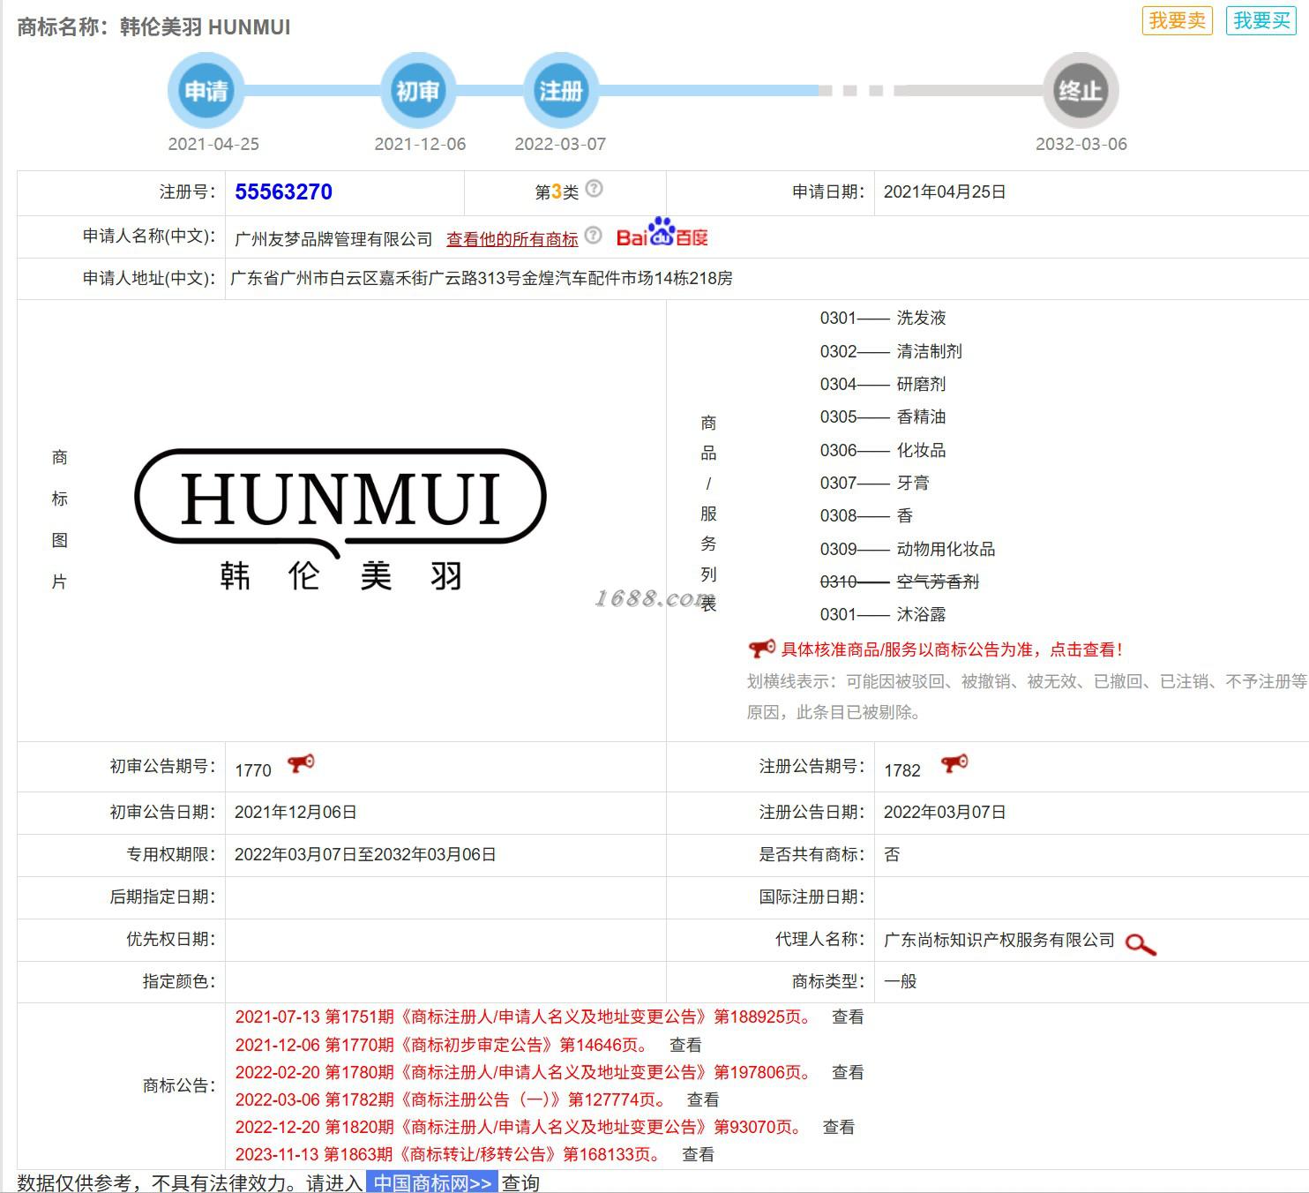Screen dimensions: 1309x1193
Task: Select the 初审 timeline circle
Action: (x=417, y=90)
